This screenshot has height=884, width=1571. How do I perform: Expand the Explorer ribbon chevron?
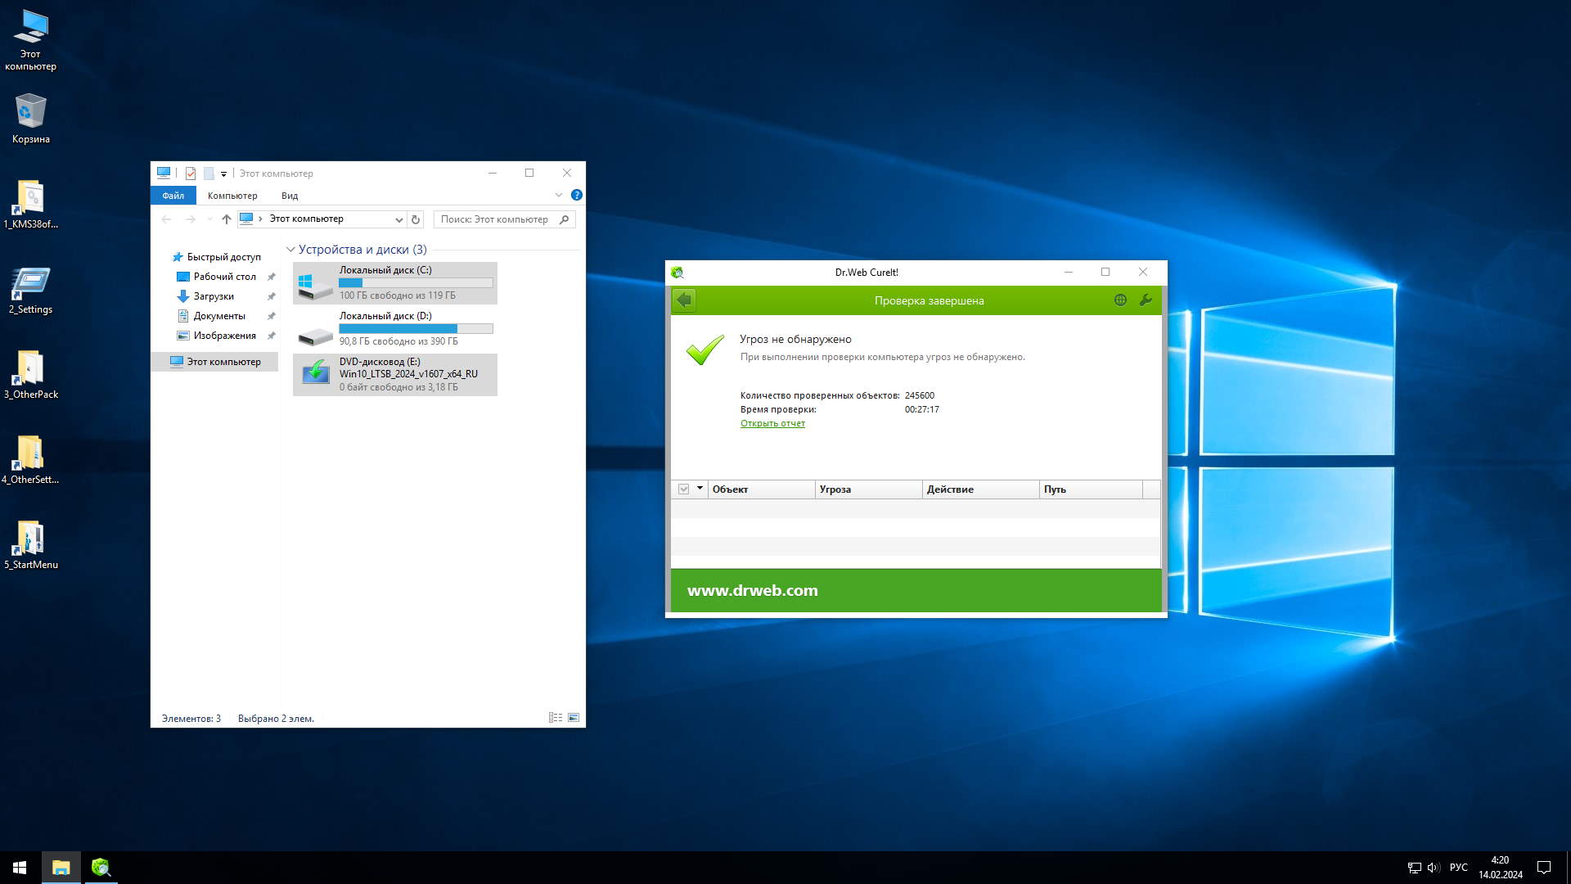559,196
